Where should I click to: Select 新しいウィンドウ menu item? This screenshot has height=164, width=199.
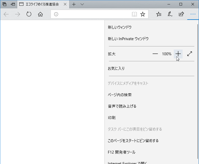(151, 27)
